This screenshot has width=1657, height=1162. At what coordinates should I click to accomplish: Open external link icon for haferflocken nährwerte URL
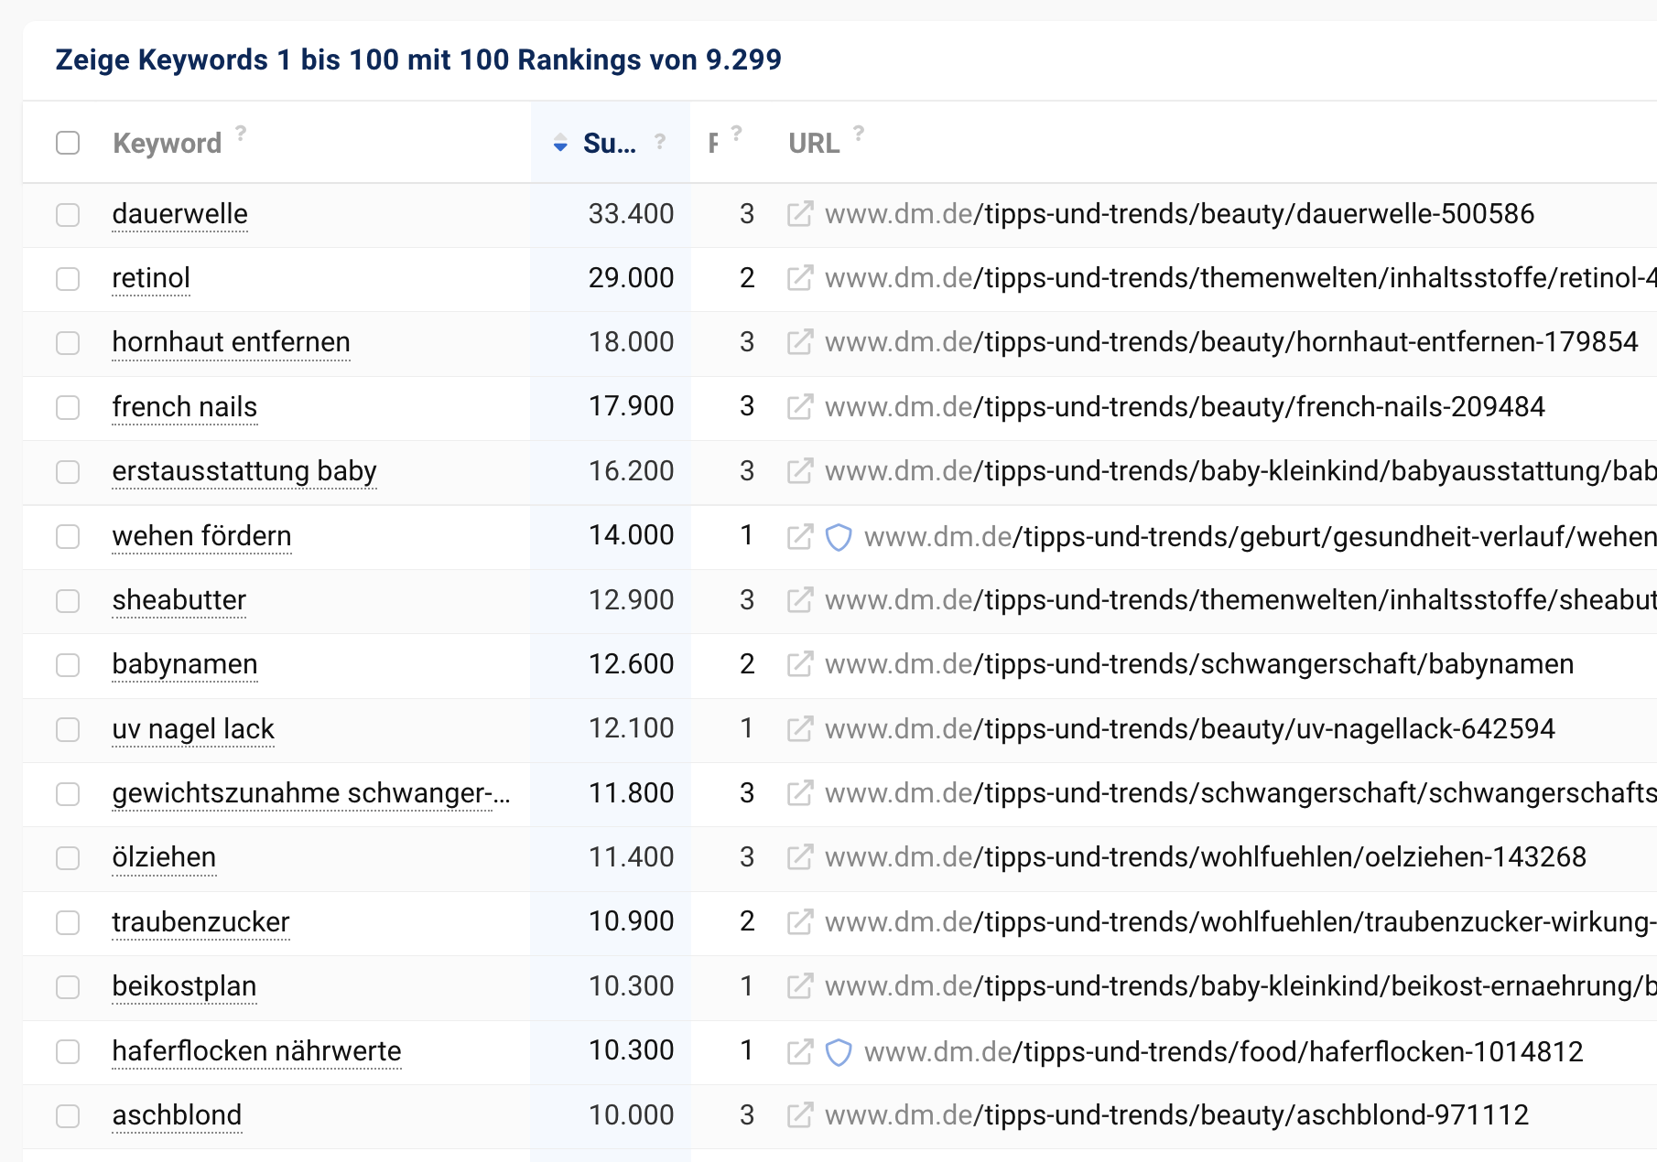pos(799,1052)
